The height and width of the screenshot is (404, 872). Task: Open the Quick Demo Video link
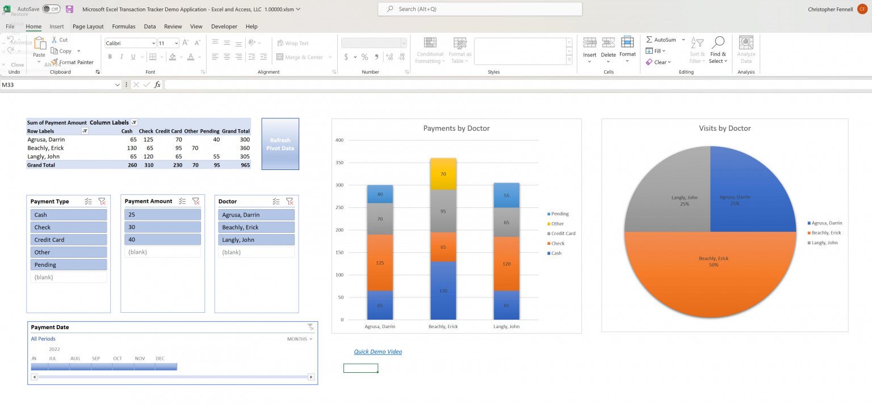click(x=377, y=351)
